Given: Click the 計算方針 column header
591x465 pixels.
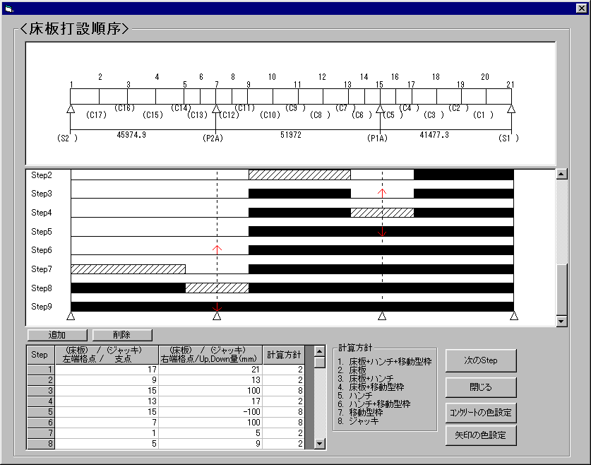Looking at the screenshot, I should 283,355.
